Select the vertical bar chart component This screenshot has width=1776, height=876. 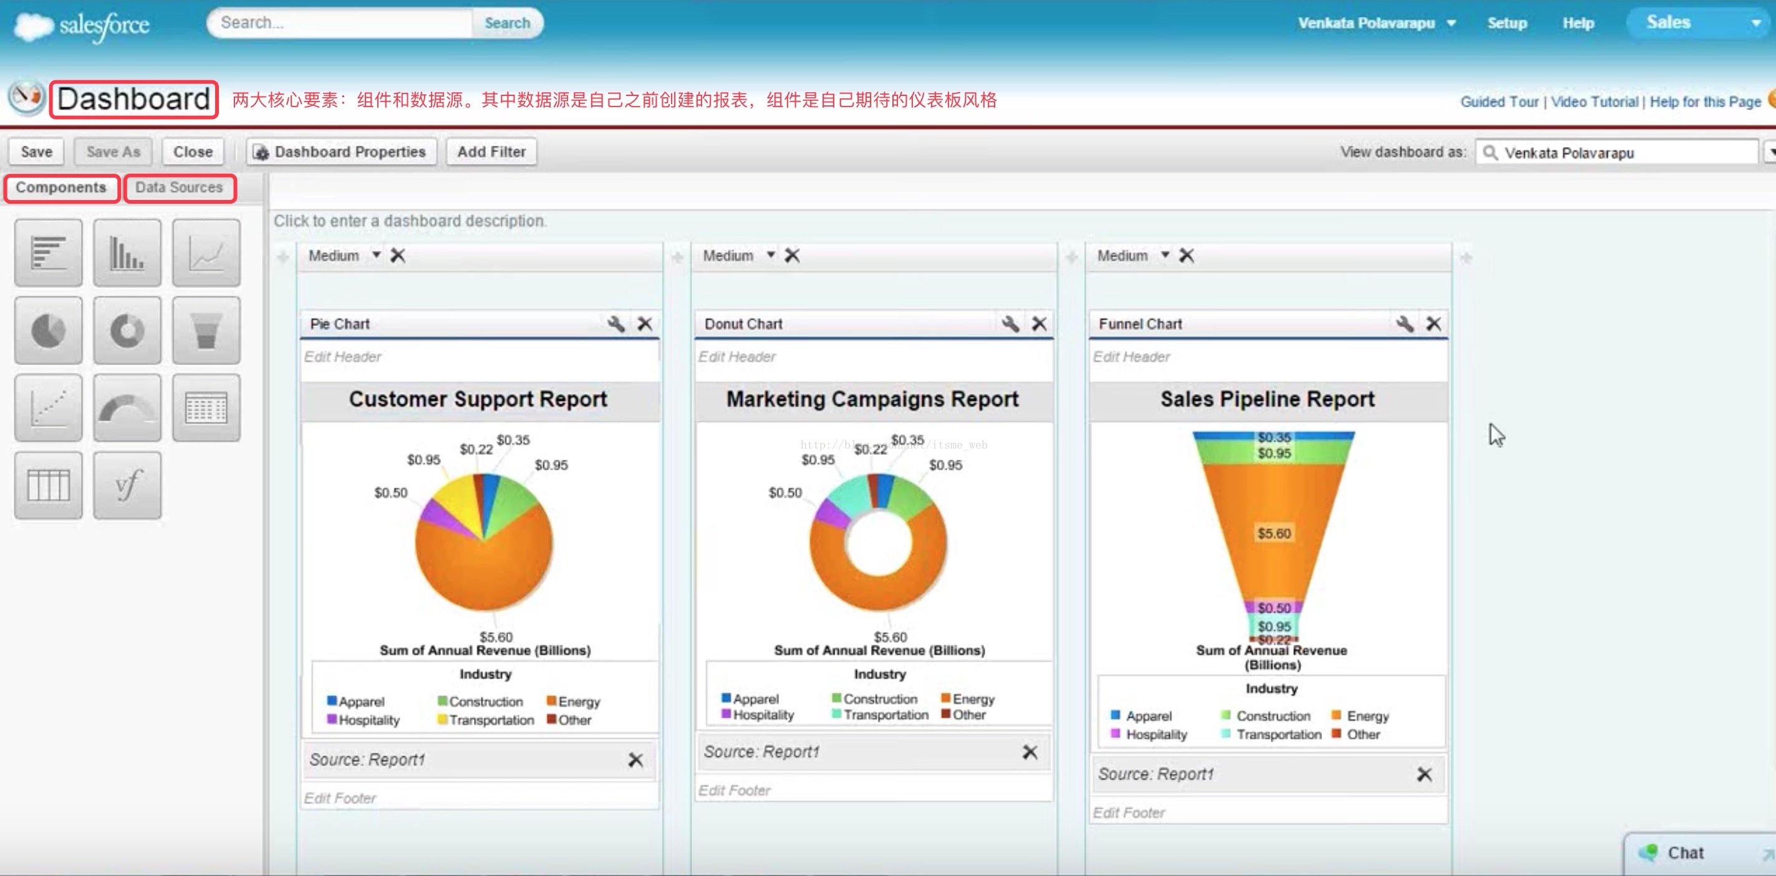(127, 253)
